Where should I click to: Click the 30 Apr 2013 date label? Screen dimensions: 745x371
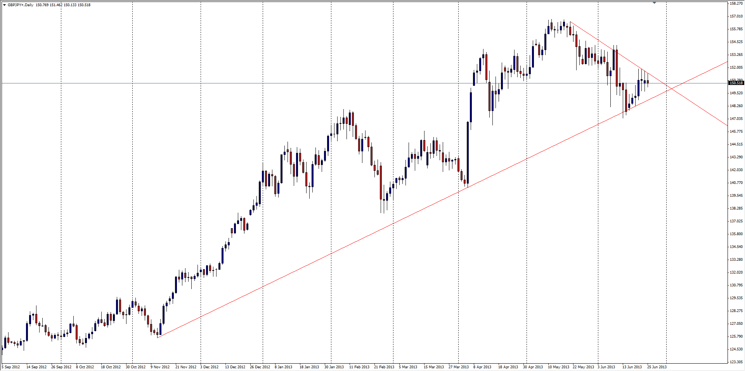(533, 367)
